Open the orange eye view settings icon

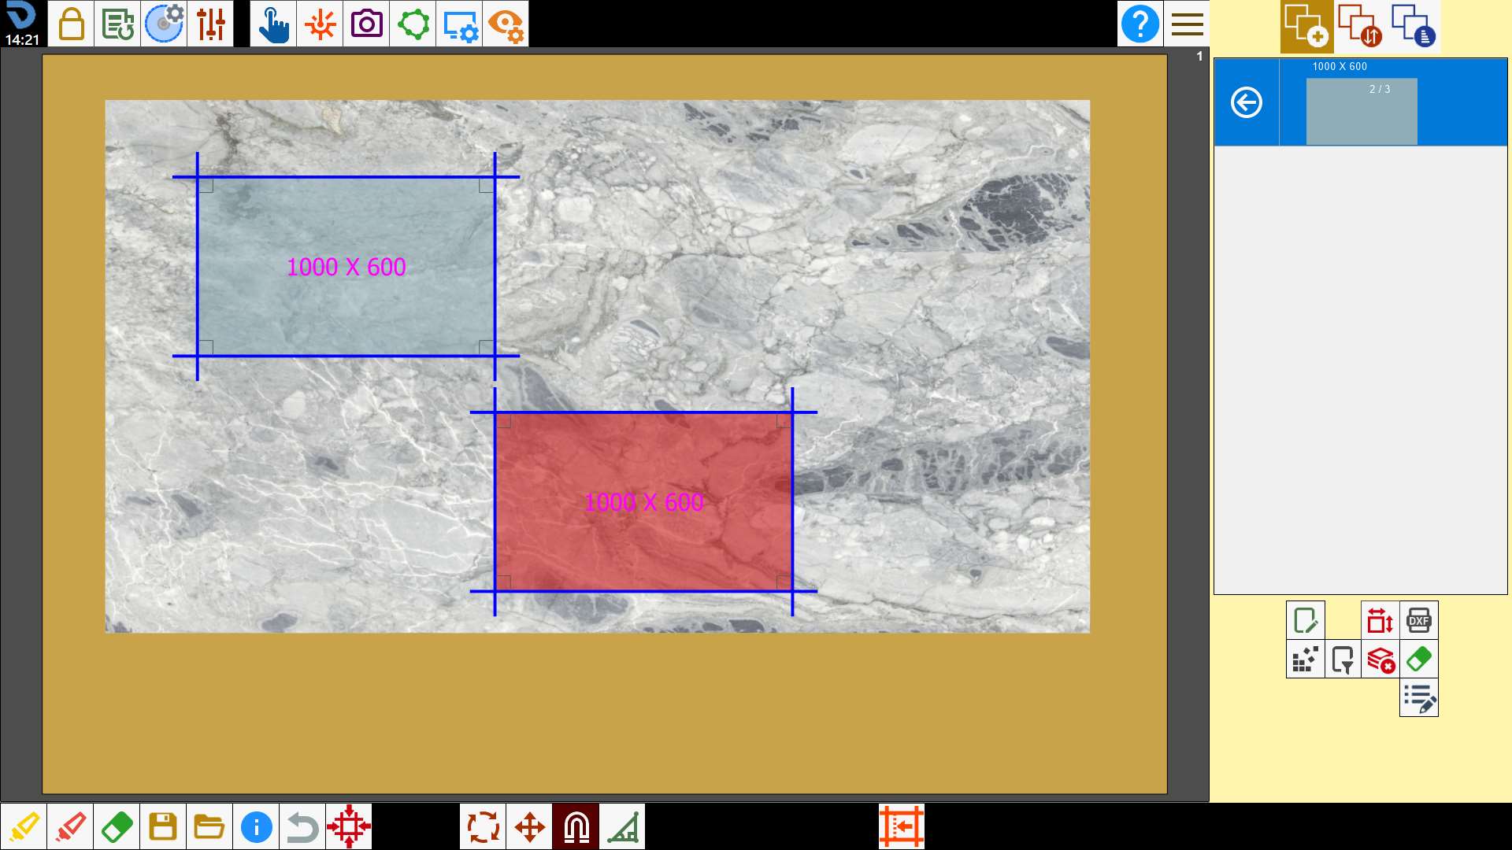coord(506,24)
